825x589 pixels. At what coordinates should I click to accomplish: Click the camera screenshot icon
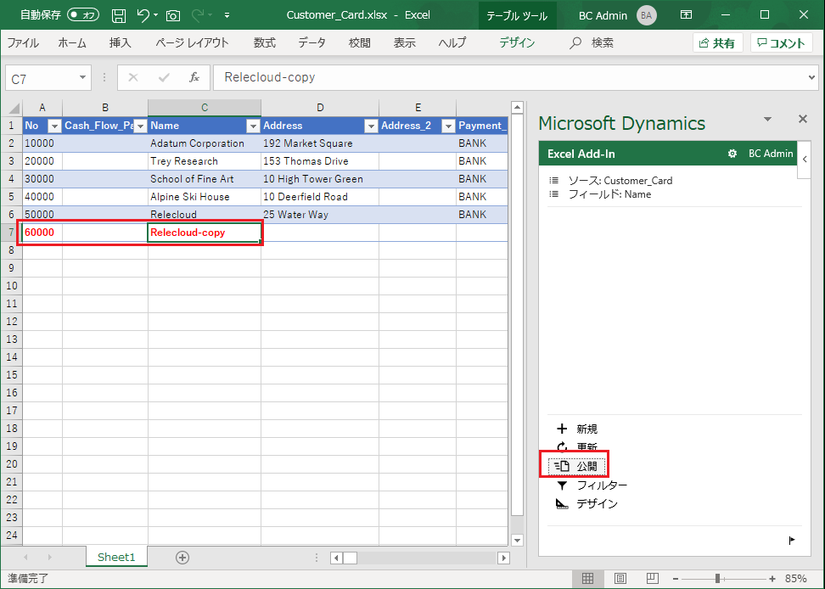[x=172, y=16]
